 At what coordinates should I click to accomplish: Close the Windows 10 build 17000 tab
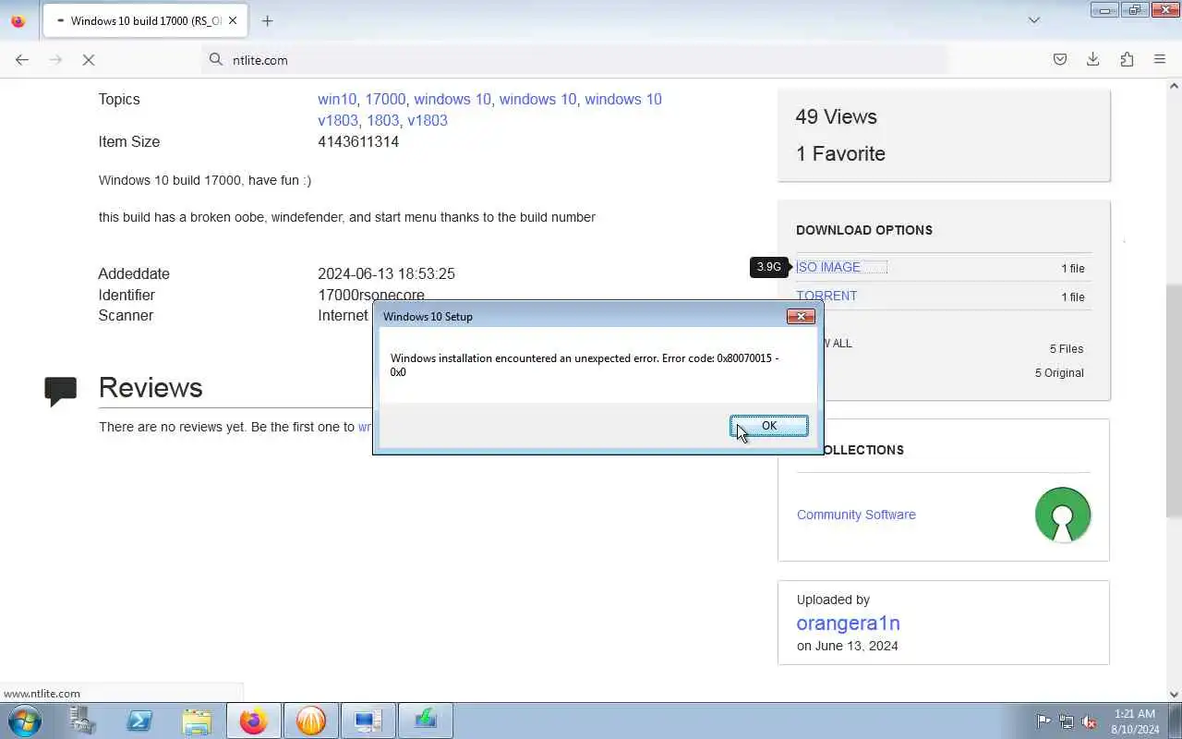click(232, 20)
